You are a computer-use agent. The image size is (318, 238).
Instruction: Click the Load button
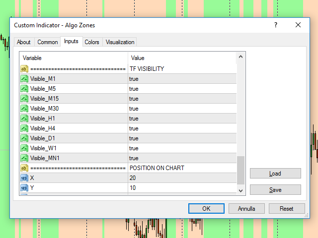[x=275, y=174]
